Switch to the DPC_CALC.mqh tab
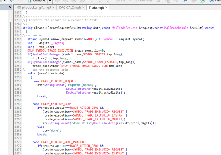 click(x=70, y=8)
